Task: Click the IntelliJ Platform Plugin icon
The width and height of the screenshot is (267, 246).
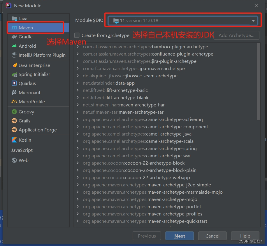Action: (14, 55)
